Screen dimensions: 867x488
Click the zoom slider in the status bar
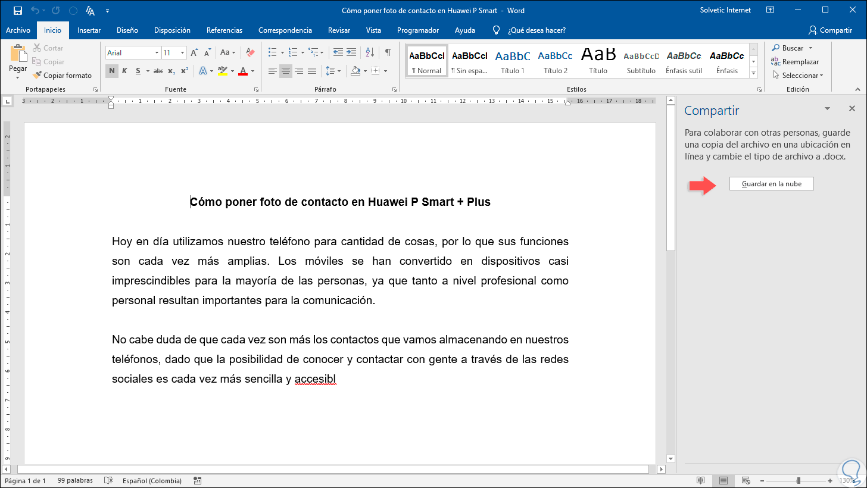pos(799,480)
